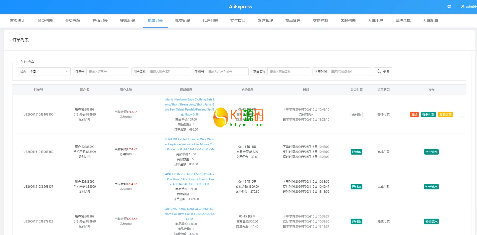Click balance value 1234.92

(132, 184)
